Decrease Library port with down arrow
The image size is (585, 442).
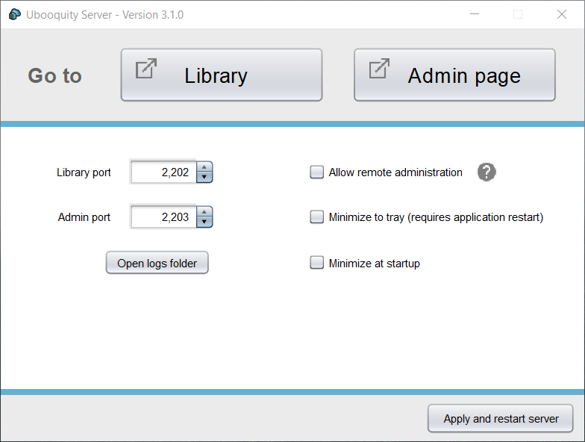tap(204, 177)
